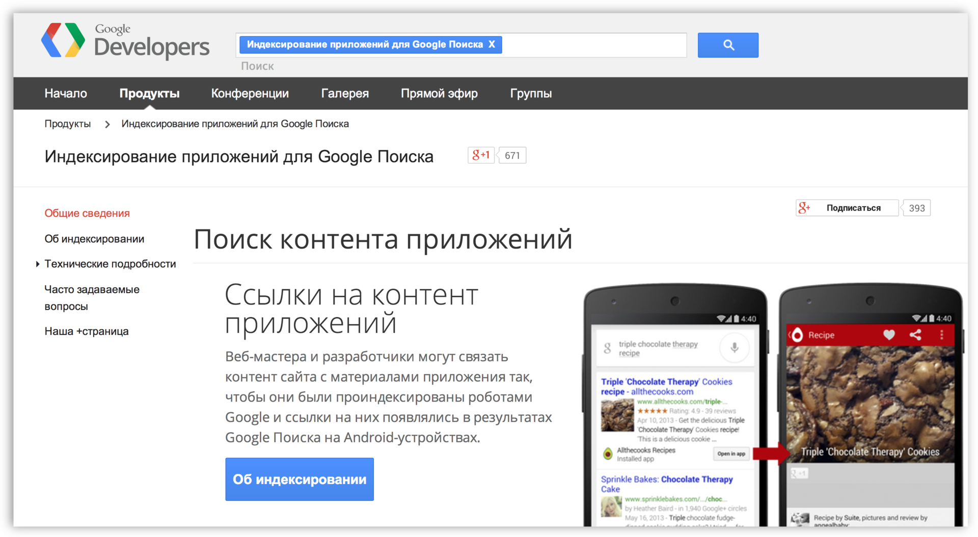The width and height of the screenshot is (978, 537).
Task: Click the 393 follower count
Action: pyautogui.click(x=917, y=208)
